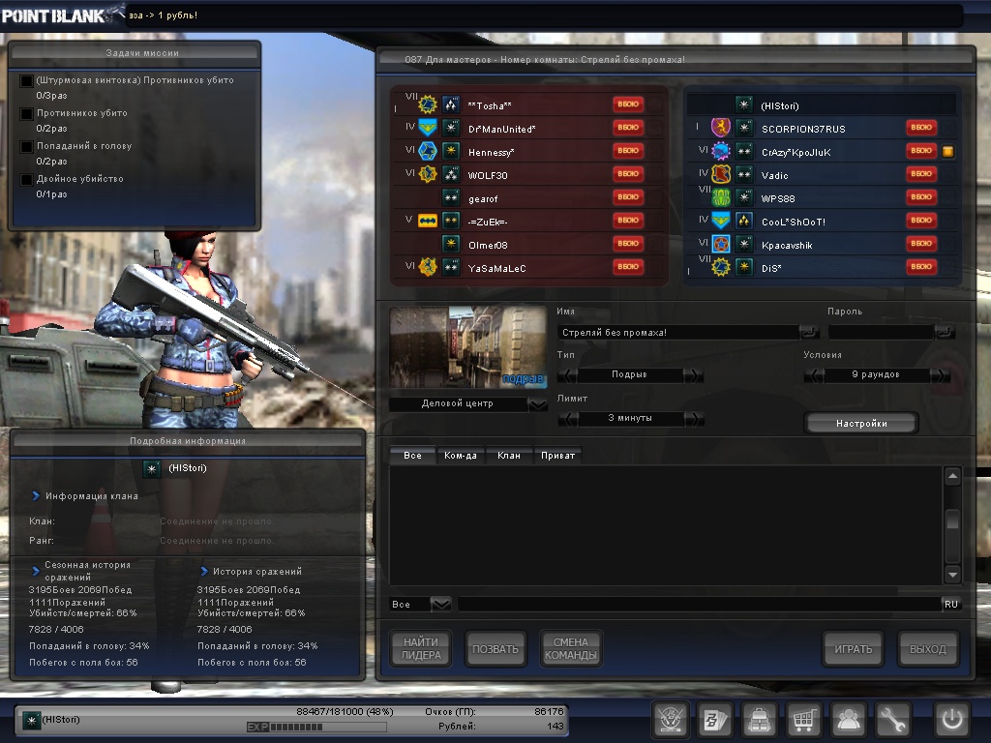
Task: Increase Лимит time with right arrow
Action: (x=694, y=418)
